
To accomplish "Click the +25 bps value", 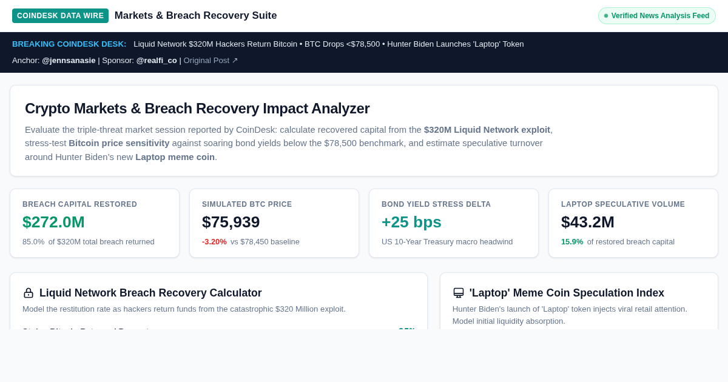I will (x=411, y=222).
